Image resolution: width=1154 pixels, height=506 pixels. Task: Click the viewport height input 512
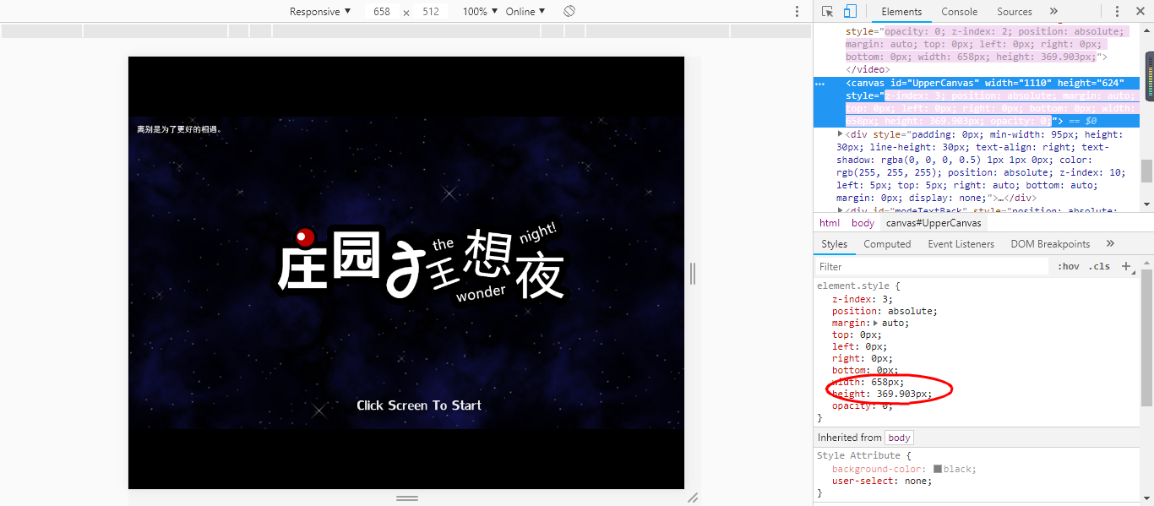431,12
